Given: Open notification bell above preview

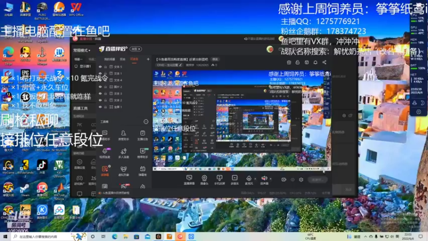Looking at the screenshot, I should point(315,62).
